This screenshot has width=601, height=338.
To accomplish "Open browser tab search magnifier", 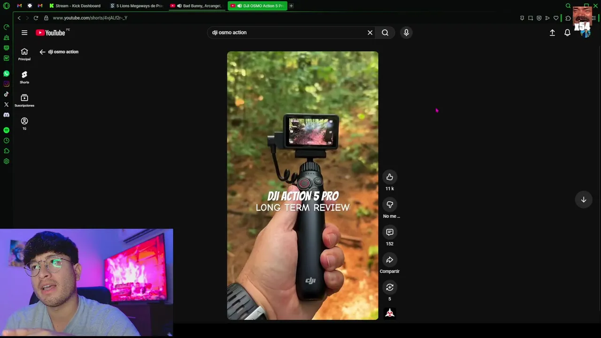I will pyautogui.click(x=568, y=6).
